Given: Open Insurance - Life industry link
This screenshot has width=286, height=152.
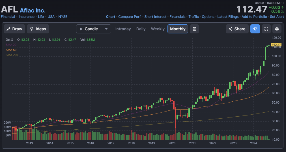Looking at the screenshot, I should (x=31, y=17).
